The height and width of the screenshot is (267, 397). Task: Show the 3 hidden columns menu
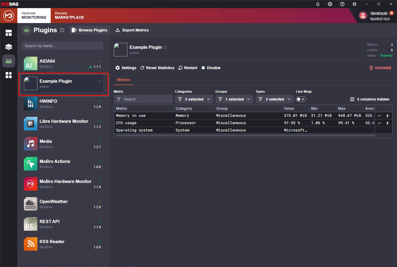[370, 99]
